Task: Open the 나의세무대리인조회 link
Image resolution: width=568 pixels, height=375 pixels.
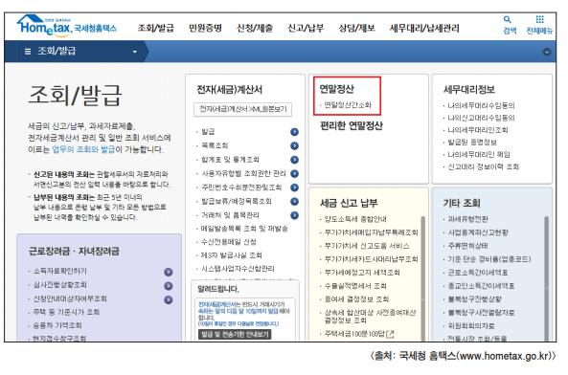Action: pos(478,130)
